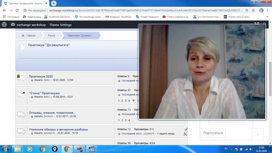Reload the current page
The image size is (272, 153).
click(x=17, y=10)
